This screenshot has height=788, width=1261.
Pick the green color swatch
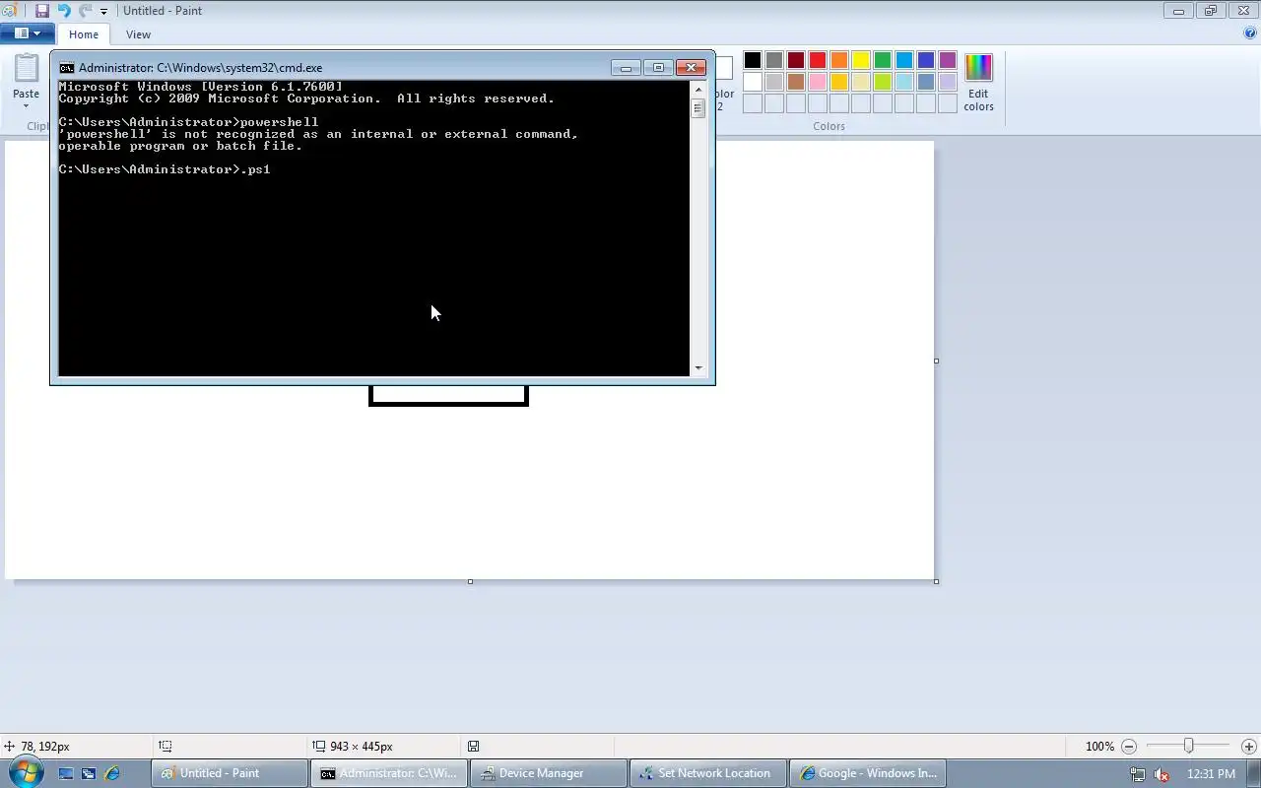883,60
